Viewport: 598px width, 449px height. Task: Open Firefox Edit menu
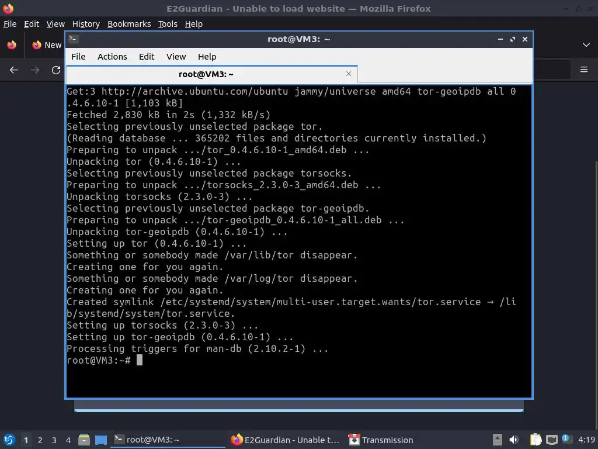32,24
